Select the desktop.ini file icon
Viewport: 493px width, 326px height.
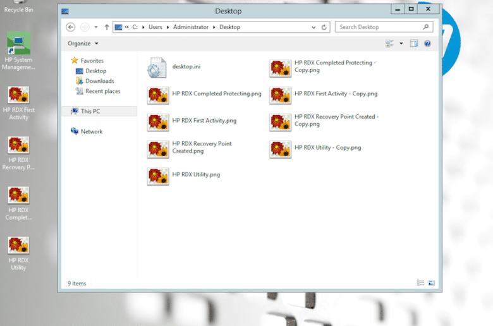[157, 68]
